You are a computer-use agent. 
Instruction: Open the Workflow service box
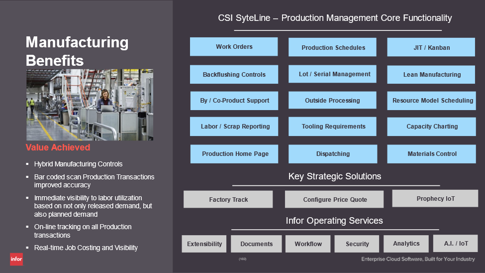[308, 244]
